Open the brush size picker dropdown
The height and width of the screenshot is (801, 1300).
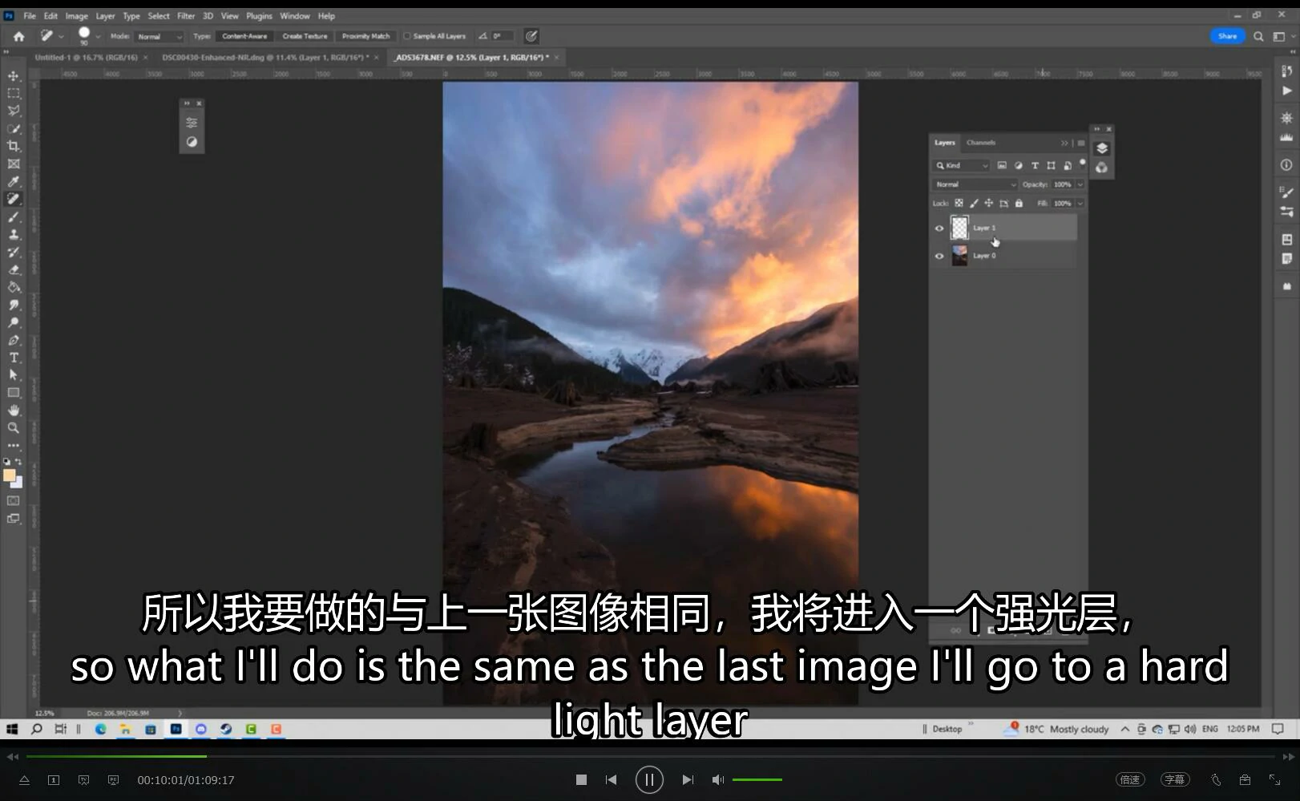[x=99, y=36]
